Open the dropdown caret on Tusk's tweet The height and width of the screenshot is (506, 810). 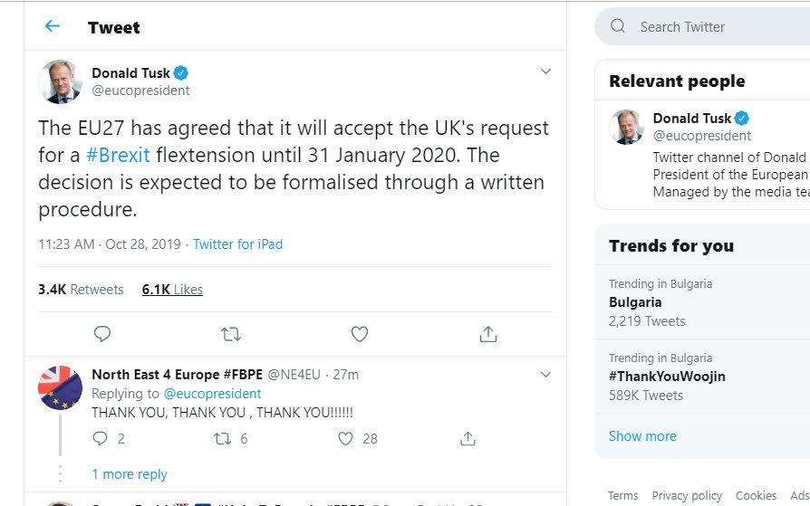coord(545,72)
